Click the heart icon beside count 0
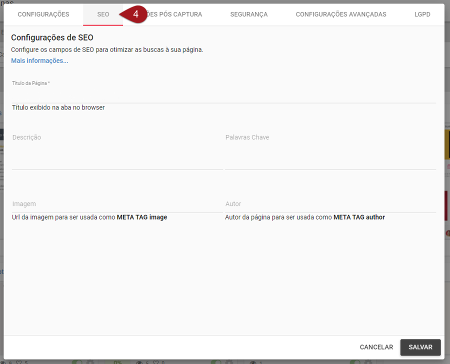 coord(156,361)
